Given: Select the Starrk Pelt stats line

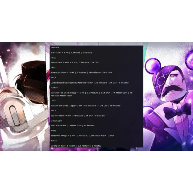Looking at the screenshot, I should click(x=71, y=52).
